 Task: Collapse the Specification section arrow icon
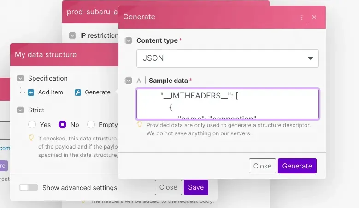(x=20, y=79)
